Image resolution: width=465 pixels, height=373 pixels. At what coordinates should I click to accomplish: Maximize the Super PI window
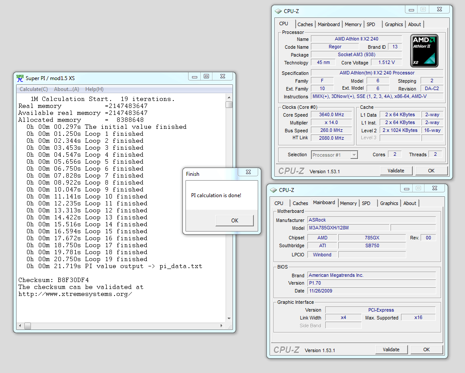point(206,77)
